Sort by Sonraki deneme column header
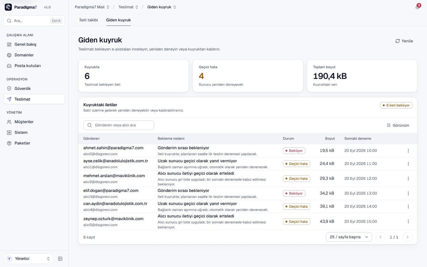 point(358,138)
